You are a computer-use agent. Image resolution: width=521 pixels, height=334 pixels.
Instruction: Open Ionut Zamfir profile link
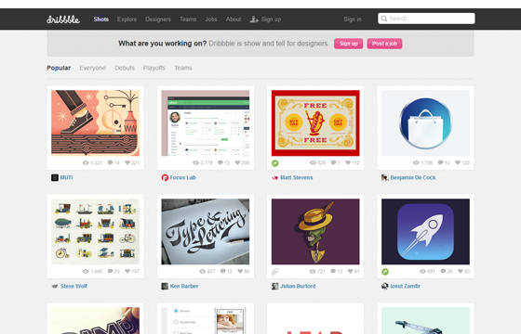pos(406,286)
